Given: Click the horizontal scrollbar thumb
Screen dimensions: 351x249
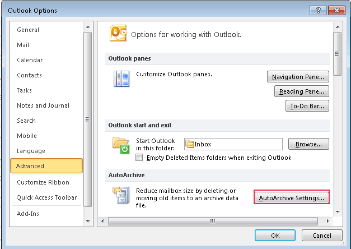Looking at the screenshot, I should click(x=213, y=221).
